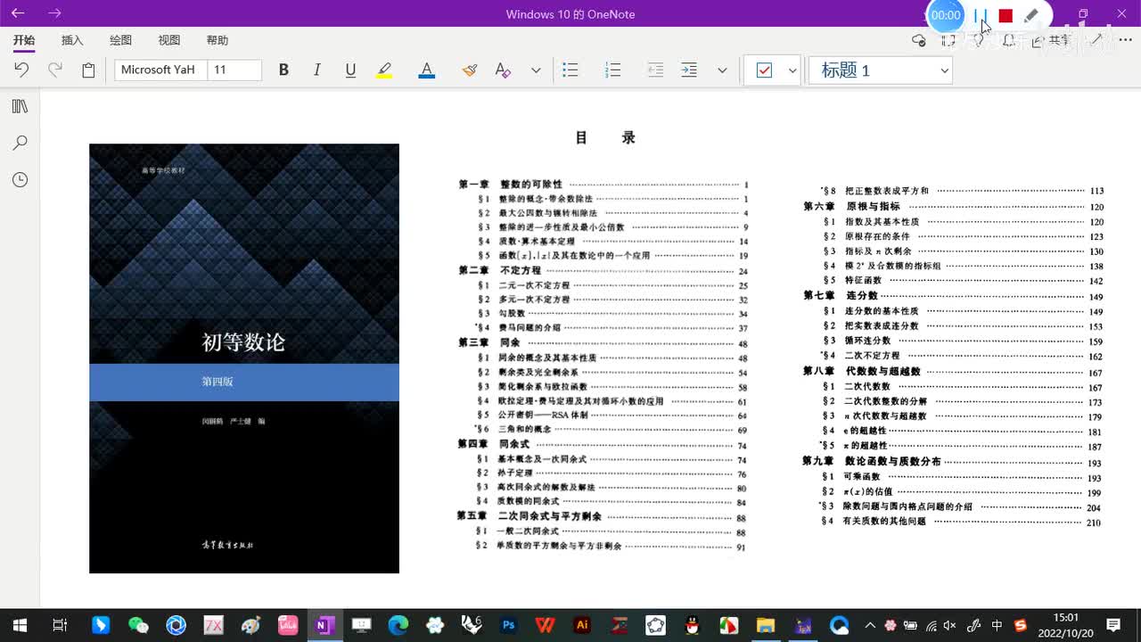
Task: Go back with the title bar arrow
Action: [18, 13]
